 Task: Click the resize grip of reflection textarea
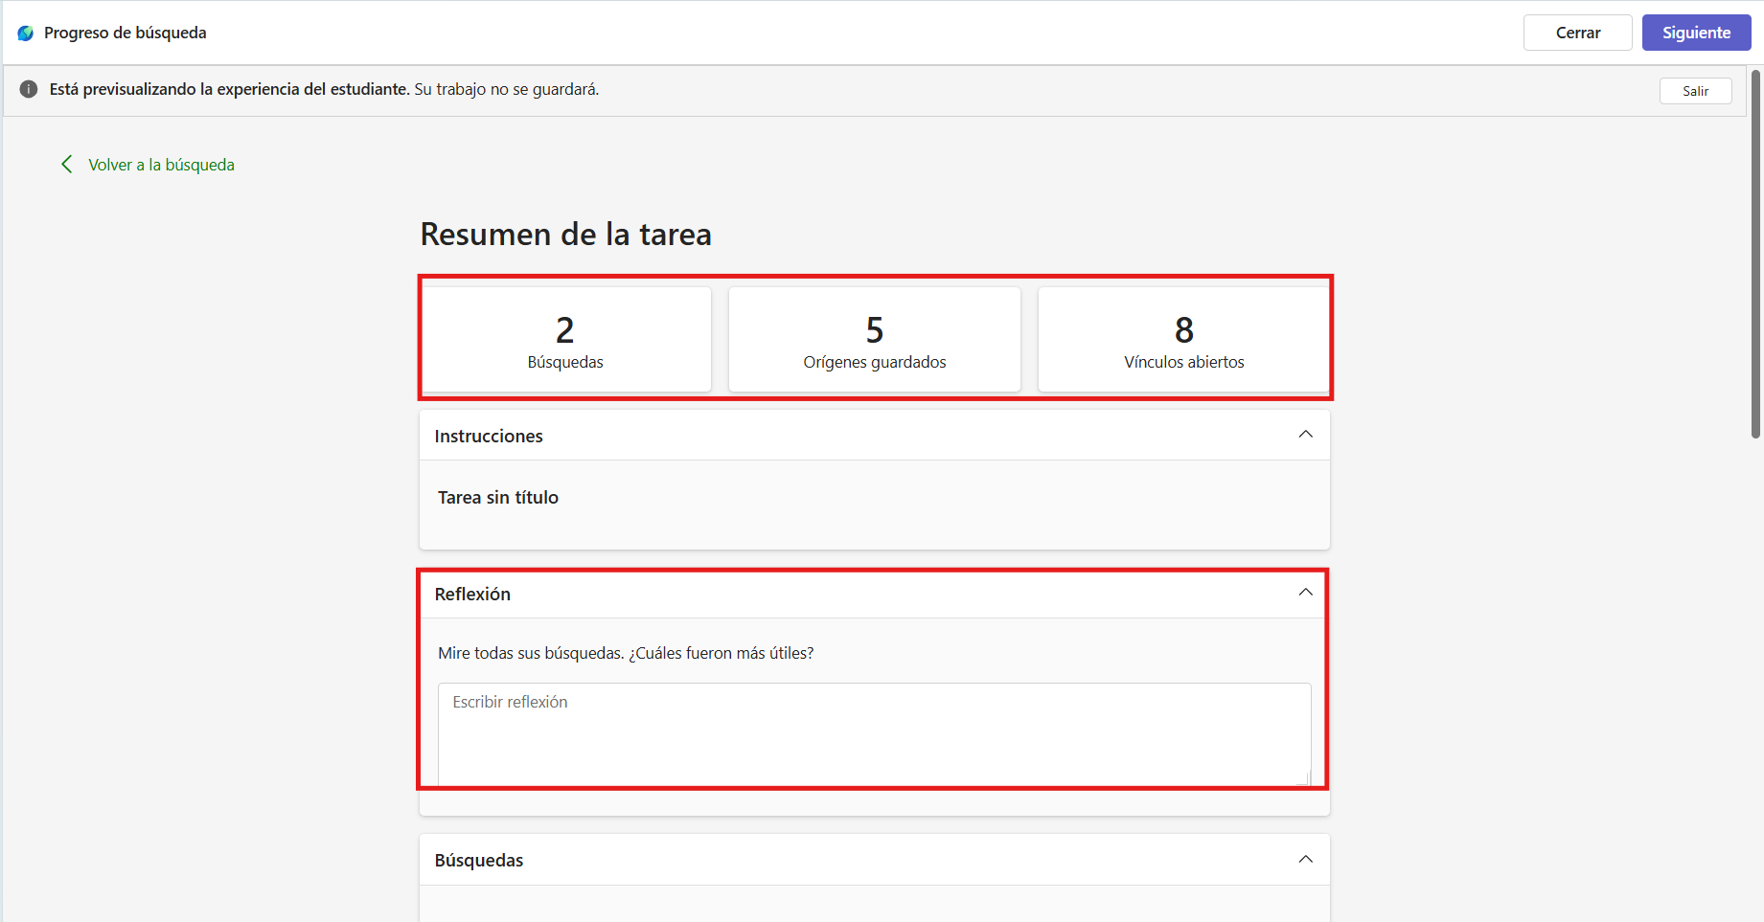[1303, 779]
